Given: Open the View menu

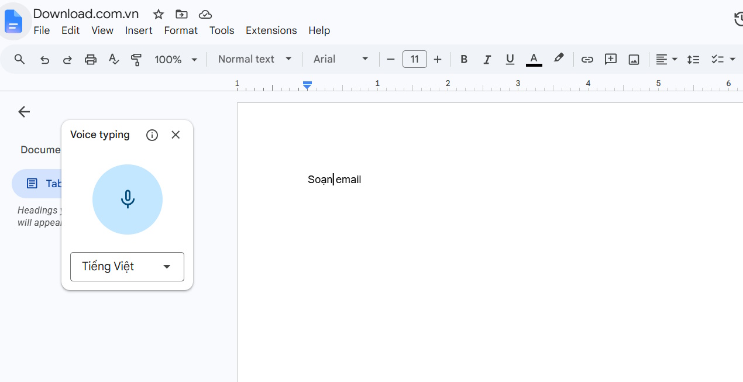Looking at the screenshot, I should pos(102,30).
